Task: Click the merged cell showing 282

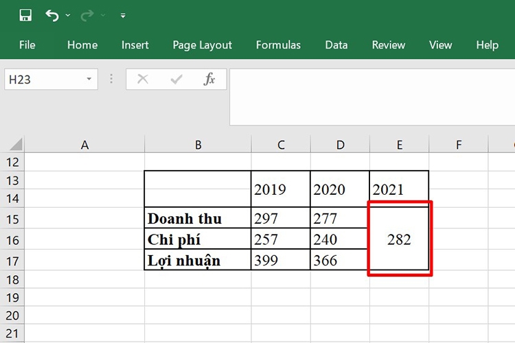Action: (x=399, y=239)
